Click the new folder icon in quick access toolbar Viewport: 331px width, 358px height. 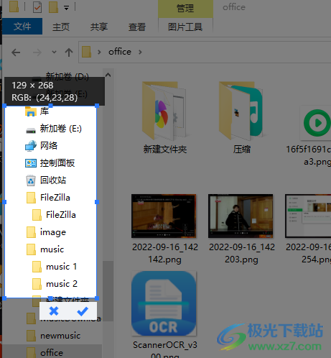pos(53,7)
